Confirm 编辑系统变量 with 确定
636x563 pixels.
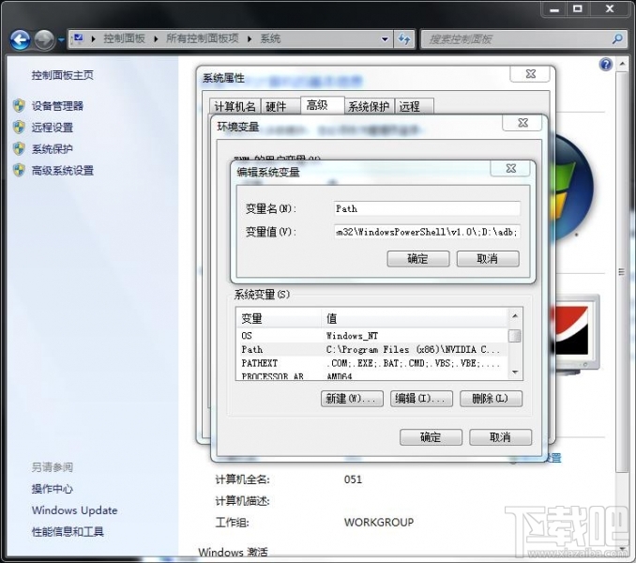click(418, 259)
